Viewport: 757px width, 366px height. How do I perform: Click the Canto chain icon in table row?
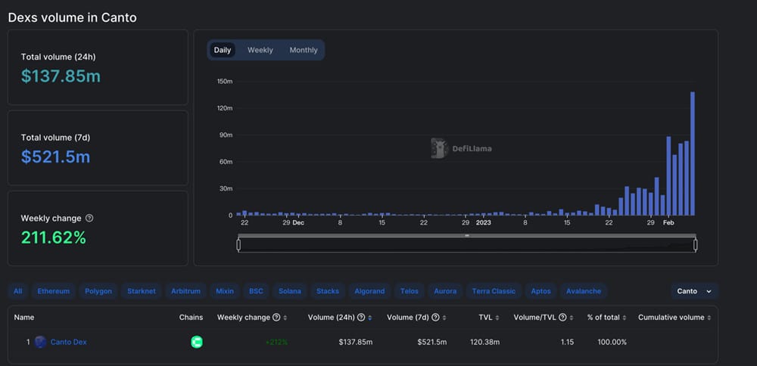[197, 342]
